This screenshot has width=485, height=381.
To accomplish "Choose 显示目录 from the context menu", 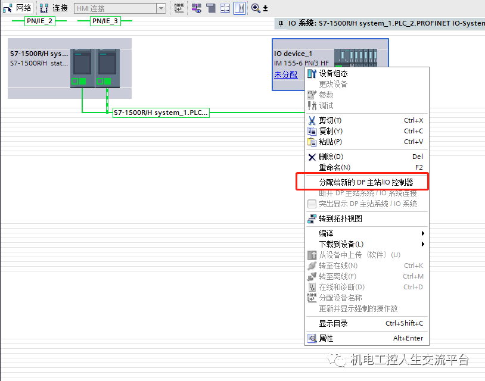I will (x=367, y=323).
